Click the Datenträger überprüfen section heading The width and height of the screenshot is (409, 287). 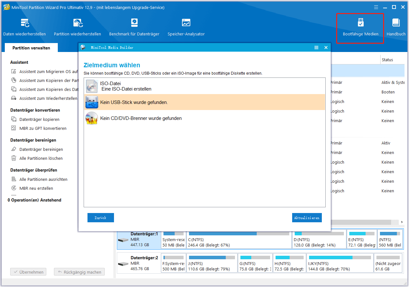pos(34,170)
